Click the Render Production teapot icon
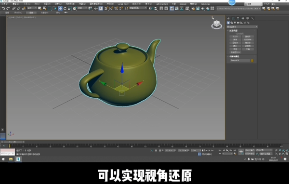Screen dimensions: 289x184 tap(203, 8)
